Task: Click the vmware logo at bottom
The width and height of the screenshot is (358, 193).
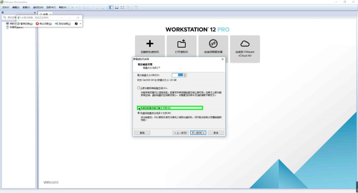Action: 51,182
